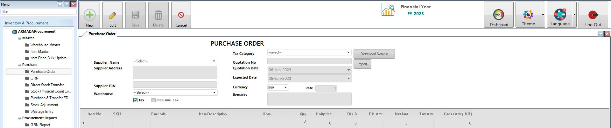Click the Cancel toolbar icon
The width and height of the screenshot is (611, 128).
181,15
